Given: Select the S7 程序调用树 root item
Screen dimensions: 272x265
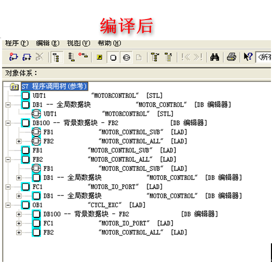Looking at the screenshot, I should (x=54, y=86).
